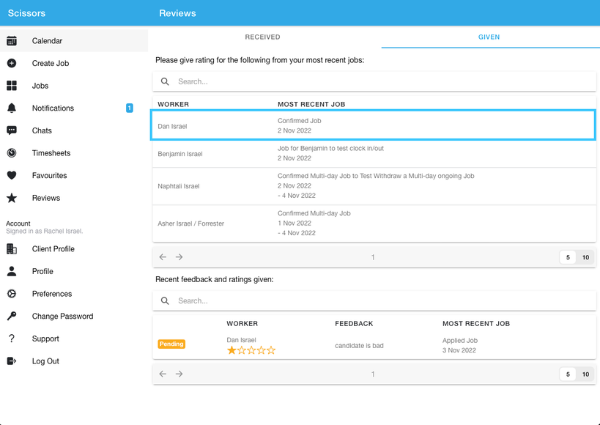Click the Jobs grid icon

(x=12, y=86)
